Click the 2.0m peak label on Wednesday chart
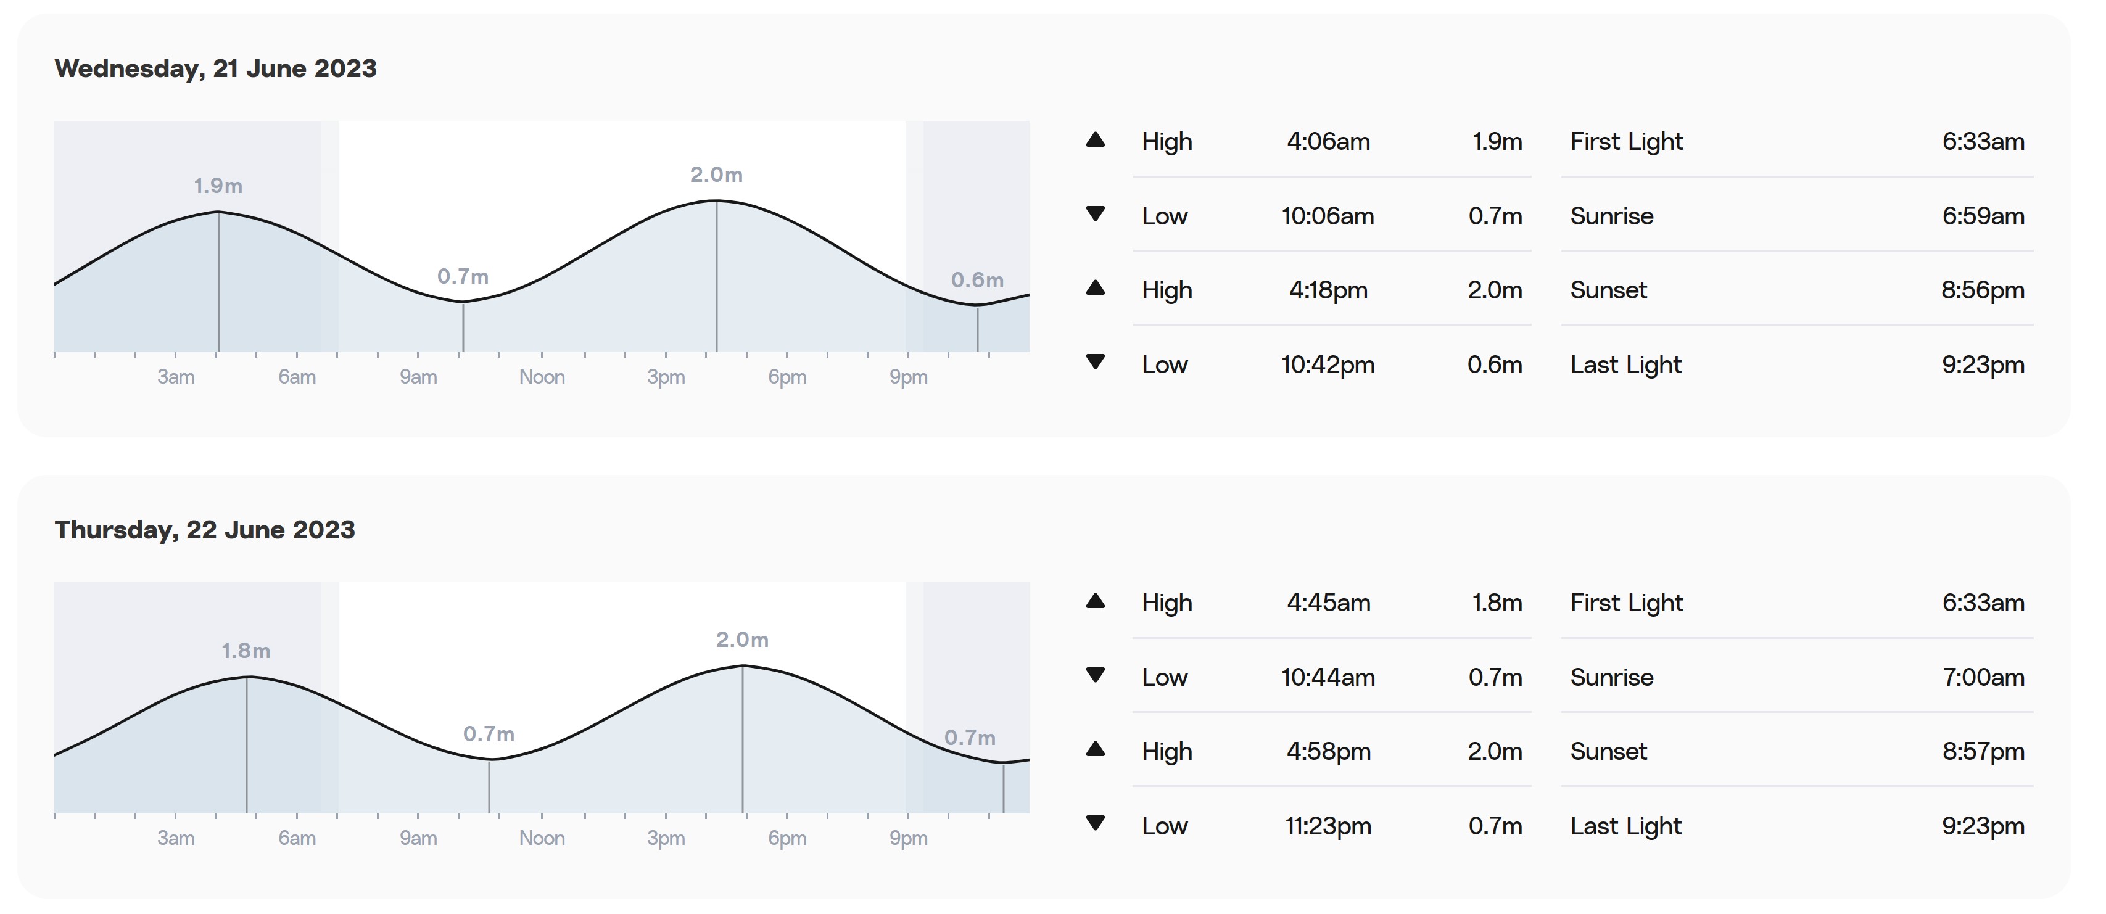Viewport: 2106px width, 914px height. pos(716,174)
